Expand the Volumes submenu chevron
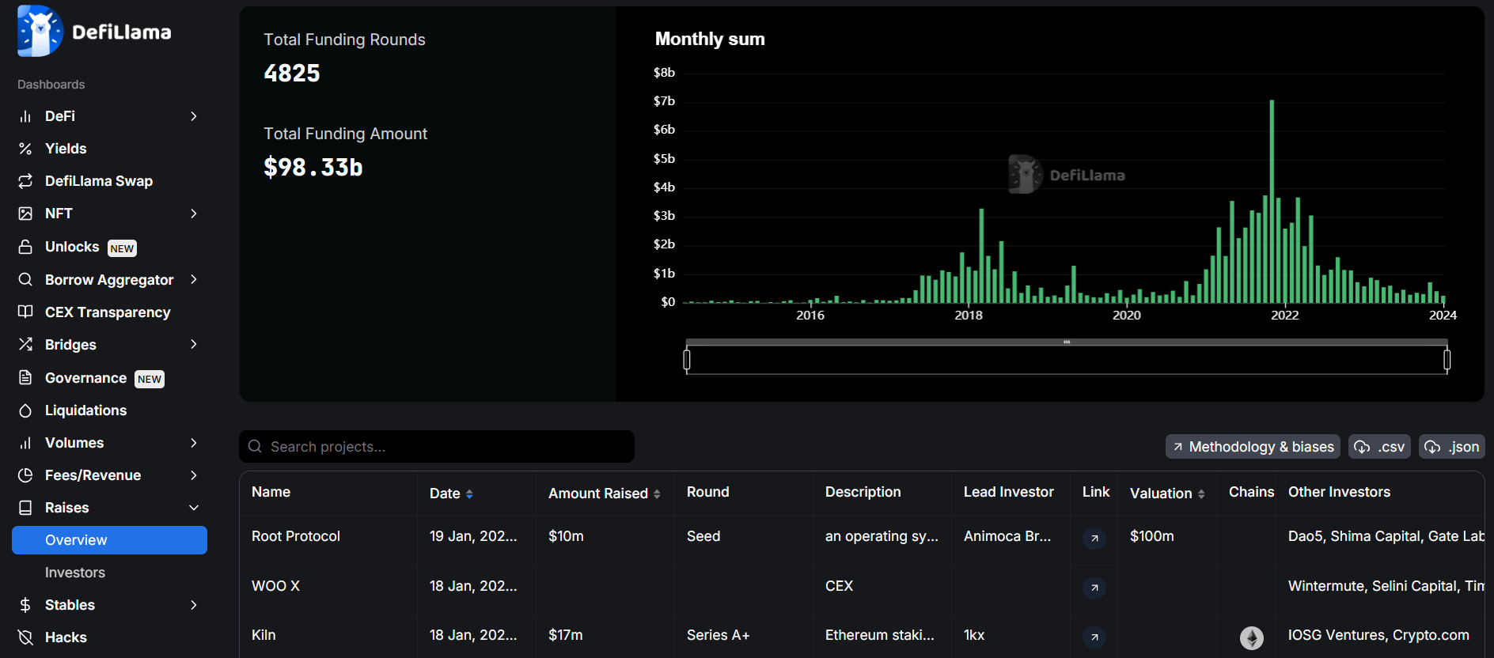 click(194, 443)
